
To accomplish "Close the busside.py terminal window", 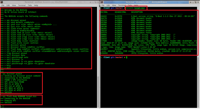I will [x=98, y=2].
